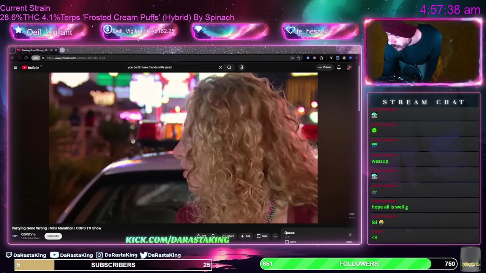The image size is (486, 273).
Task: Bookmark this page with the star icon
Action: click(x=299, y=58)
